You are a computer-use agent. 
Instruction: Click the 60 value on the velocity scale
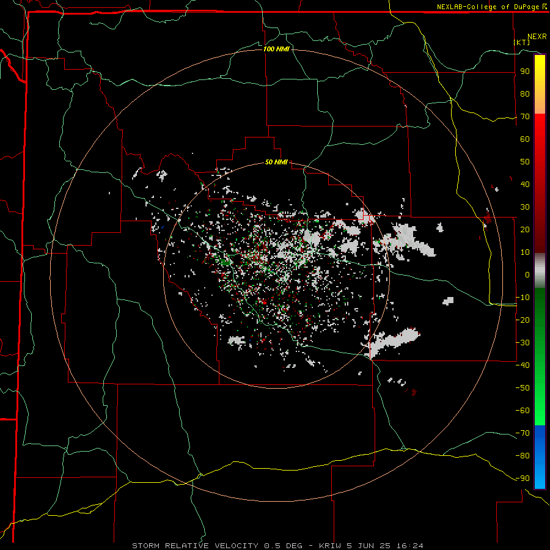click(x=525, y=139)
